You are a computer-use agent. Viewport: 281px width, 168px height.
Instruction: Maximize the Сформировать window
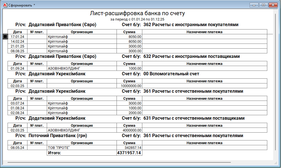pyautogui.click(x=263, y=5)
